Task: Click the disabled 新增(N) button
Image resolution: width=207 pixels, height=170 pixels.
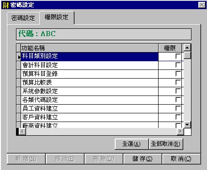Action: (x=26, y=159)
